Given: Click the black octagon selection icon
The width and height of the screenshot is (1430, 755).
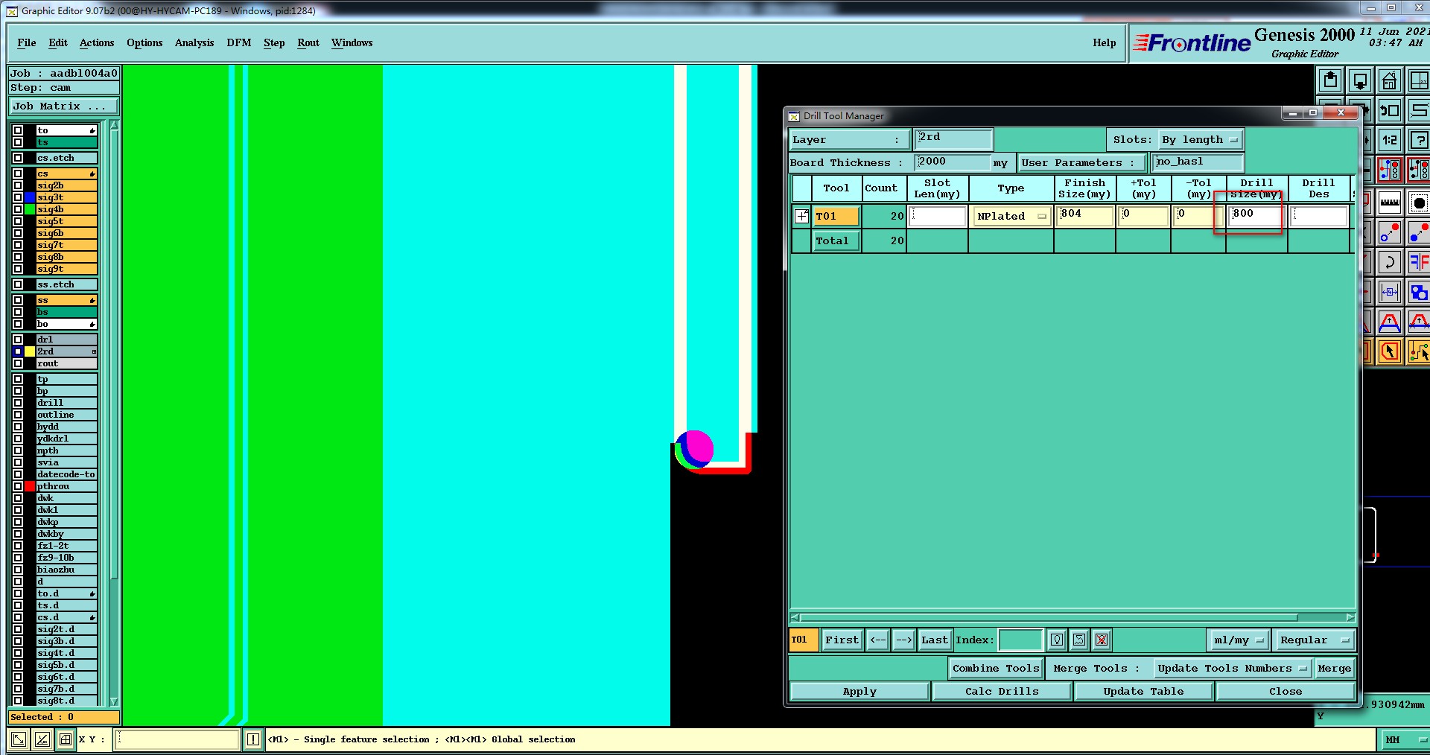Looking at the screenshot, I should [x=1420, y=202].
